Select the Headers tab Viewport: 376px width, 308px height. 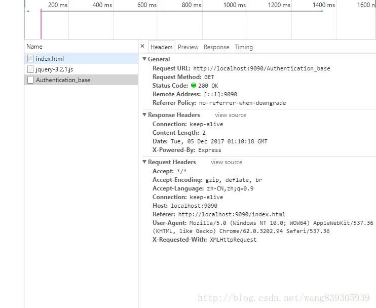click(x=161, y=47)
